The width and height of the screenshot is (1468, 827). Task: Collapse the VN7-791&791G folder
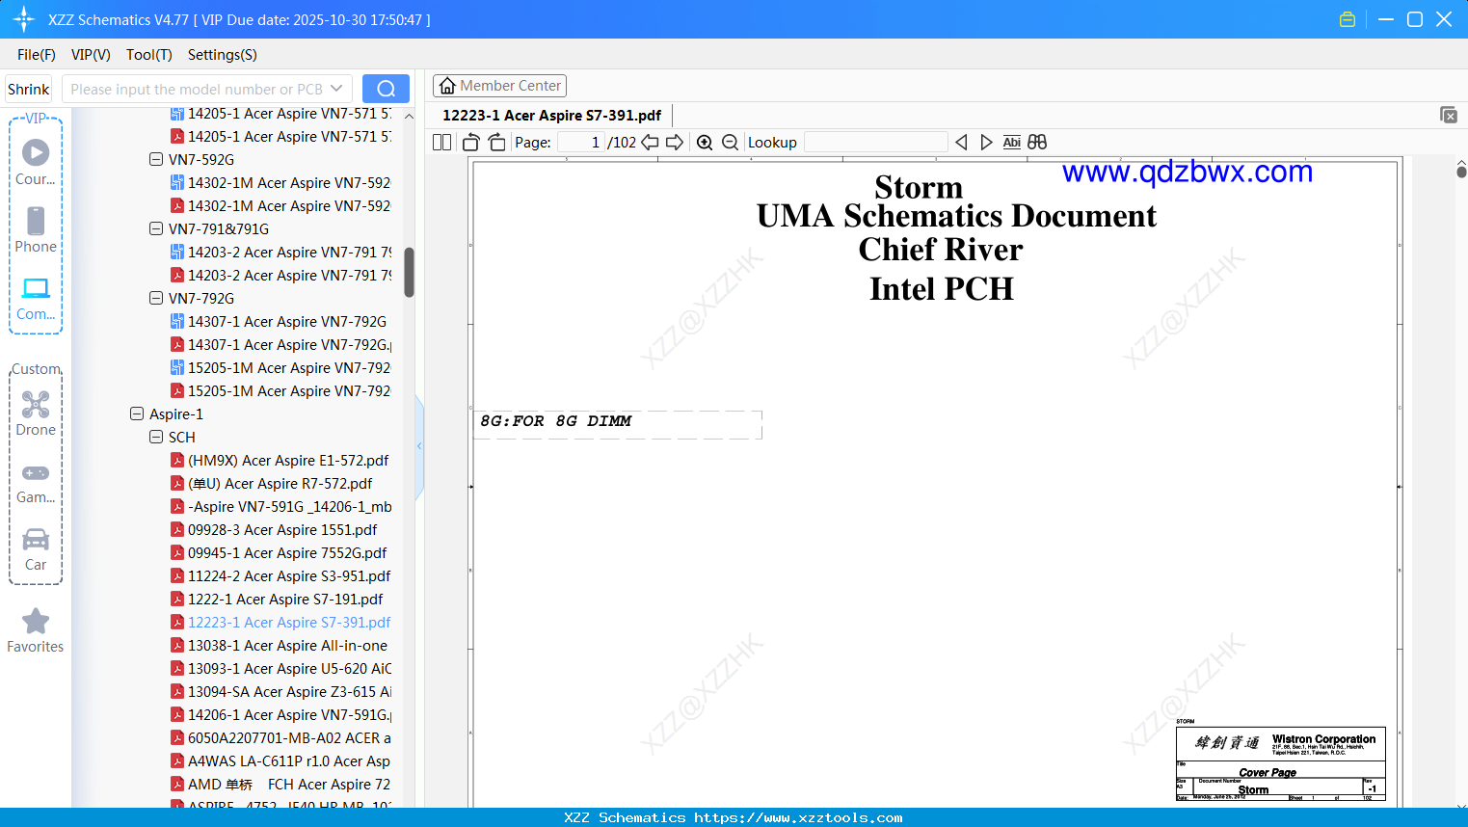pyautogui.click(x=156, y=228)
